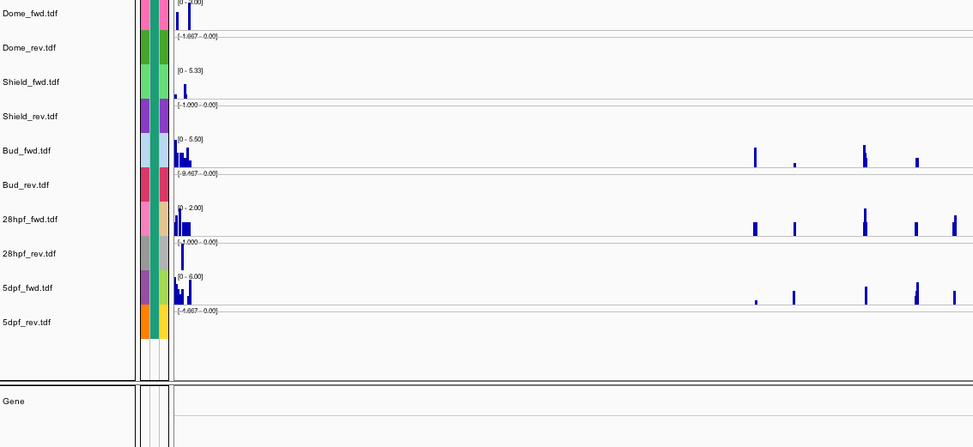Select the Dome_rev.tdf track label

pos(29,48)
